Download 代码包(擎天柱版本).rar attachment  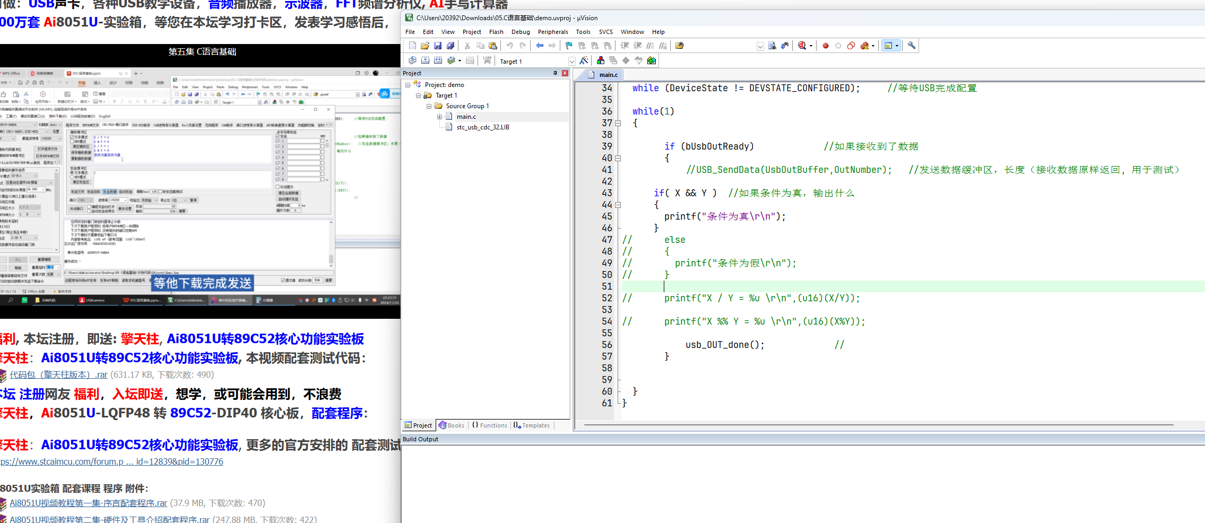[58, 374]
